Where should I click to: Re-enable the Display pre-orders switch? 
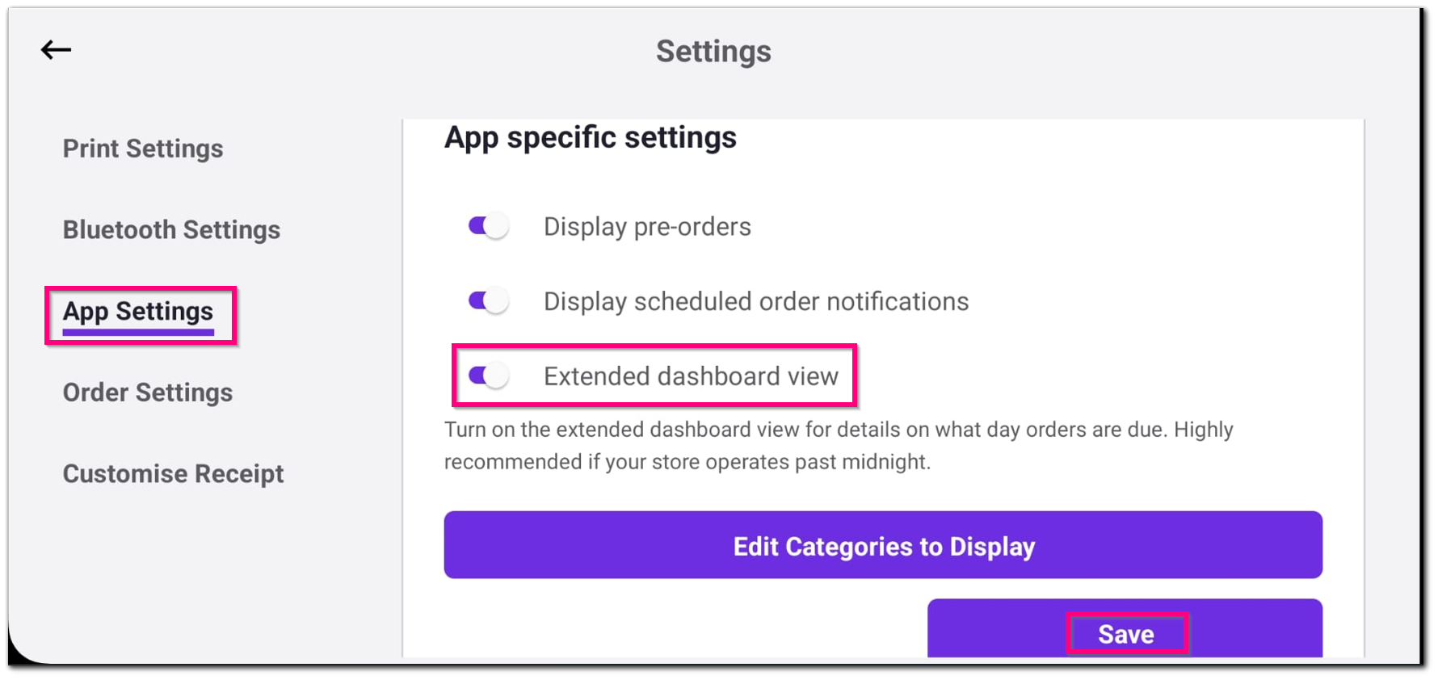pyautogui.click(x=487, y=226)
